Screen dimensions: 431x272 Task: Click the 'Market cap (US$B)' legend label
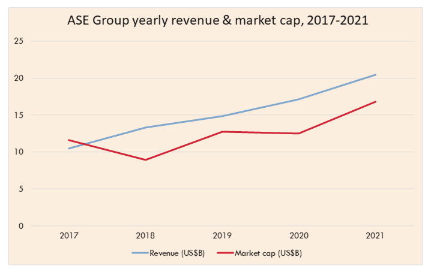pos(268,253)
